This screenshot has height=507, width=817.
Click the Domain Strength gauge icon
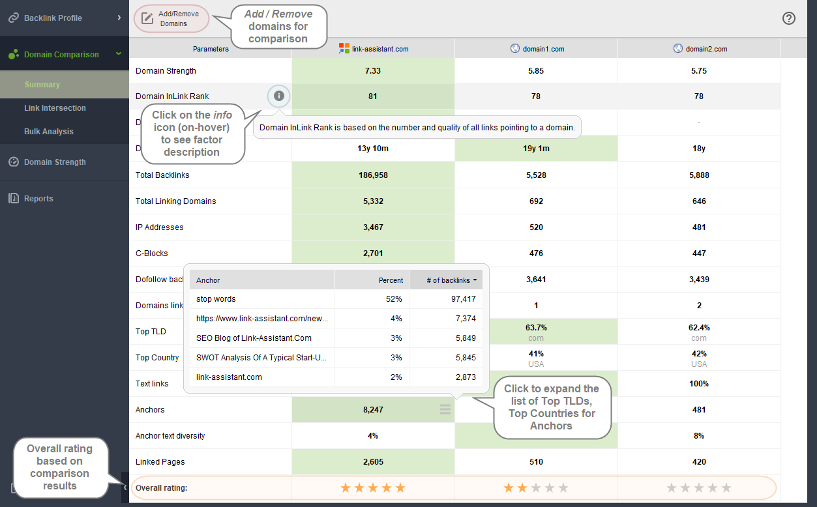click(13, 162)
